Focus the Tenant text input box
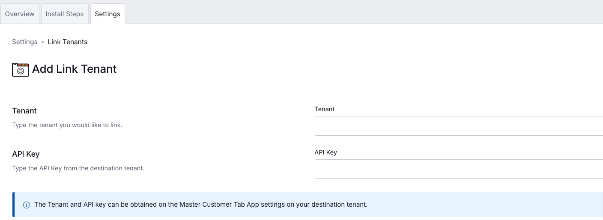The height and width of the screenshot is (220, 603). (x=458, y=126)
